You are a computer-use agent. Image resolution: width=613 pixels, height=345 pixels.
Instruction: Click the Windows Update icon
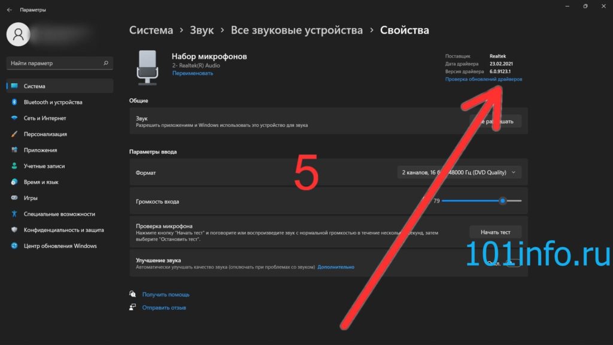pyautogui.click(x=14, y=246)
